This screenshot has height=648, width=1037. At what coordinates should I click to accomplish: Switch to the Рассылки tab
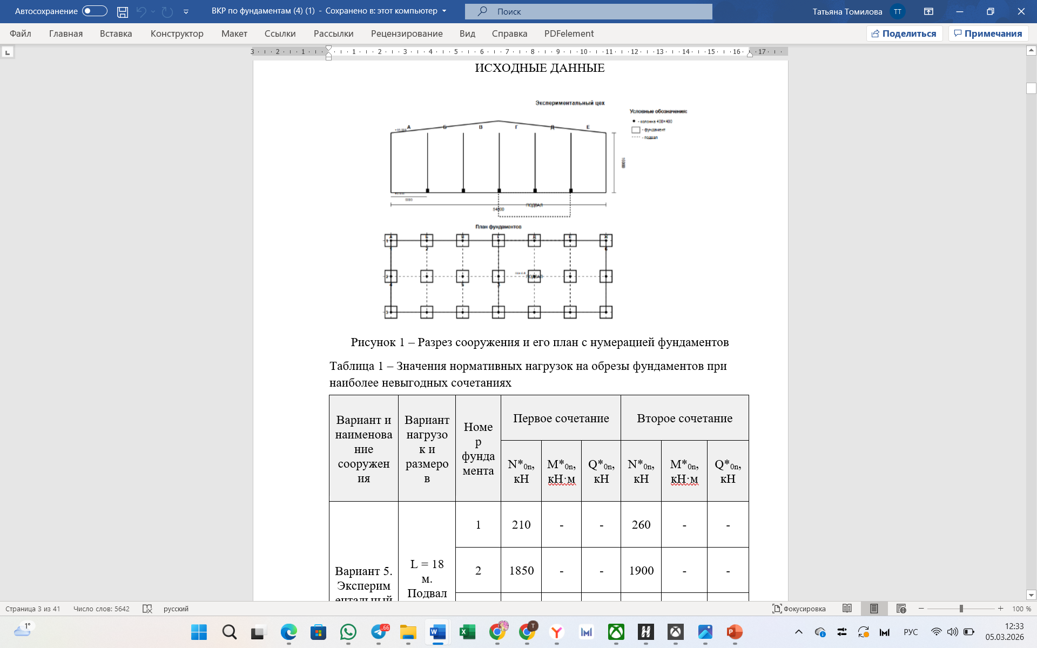[x=334, y=33]
